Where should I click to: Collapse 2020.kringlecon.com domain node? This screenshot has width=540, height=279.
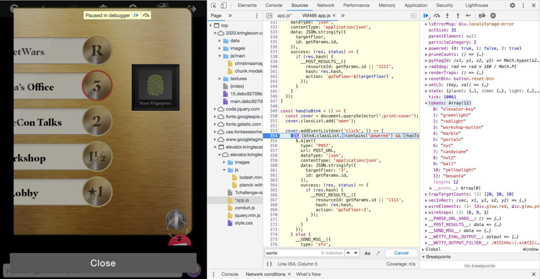tap(215, 33)
